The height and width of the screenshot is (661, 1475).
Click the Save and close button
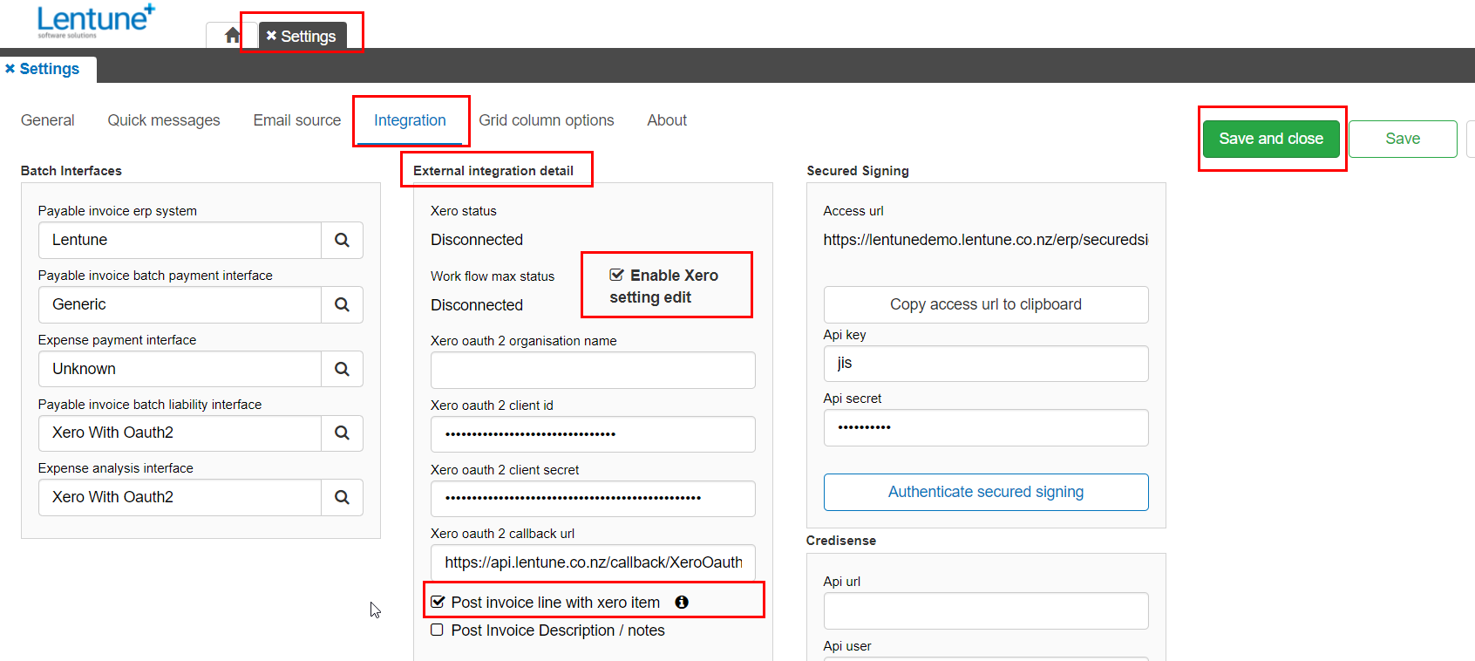1271,139
